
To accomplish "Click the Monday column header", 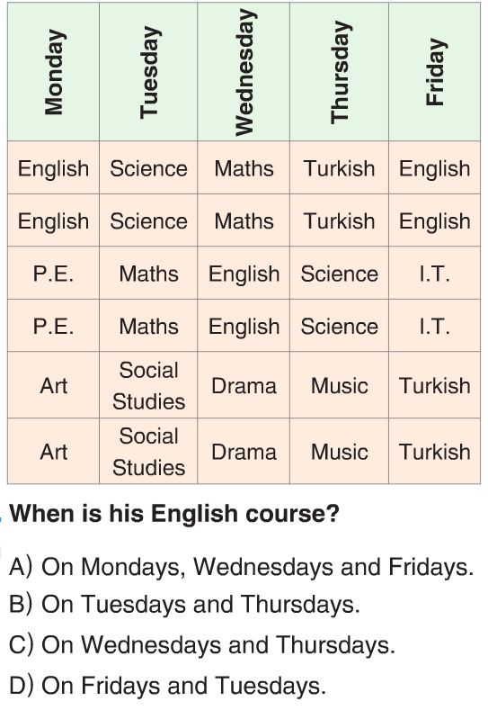I will (x=53, y=72).
